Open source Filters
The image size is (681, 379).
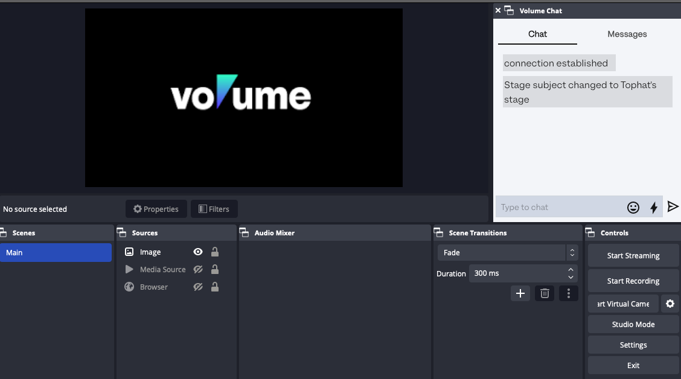click(214, 209)
